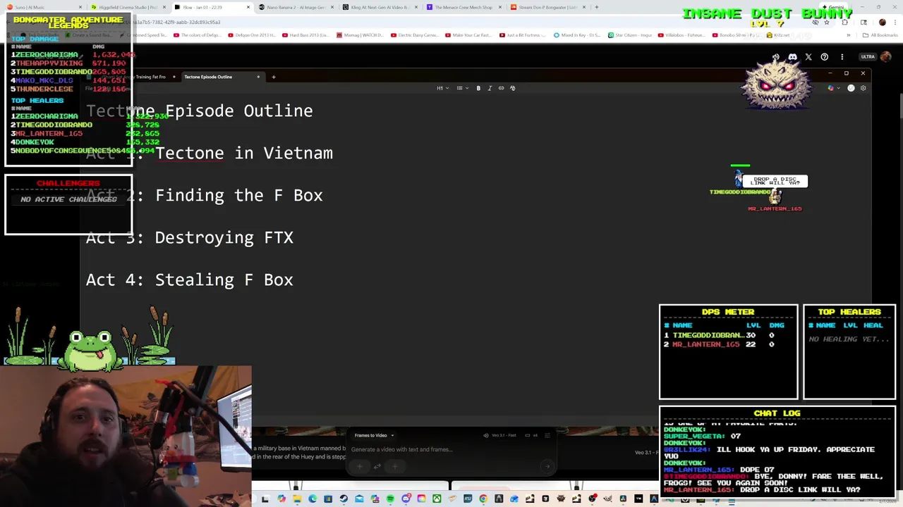Screen dimensions: 903x507
Task: Click the text style icon beside link
Action: pos(513,88)
